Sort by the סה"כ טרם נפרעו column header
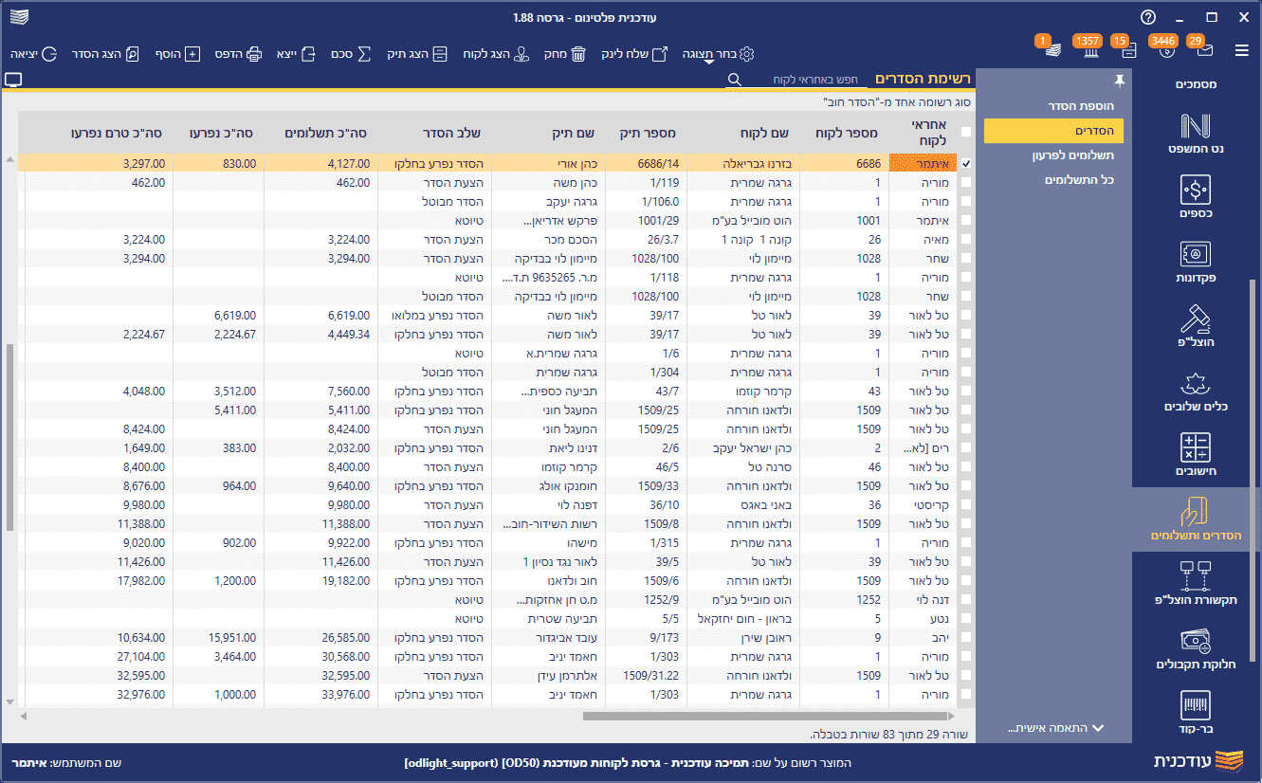1262x783 pixels. click(117, 133)
